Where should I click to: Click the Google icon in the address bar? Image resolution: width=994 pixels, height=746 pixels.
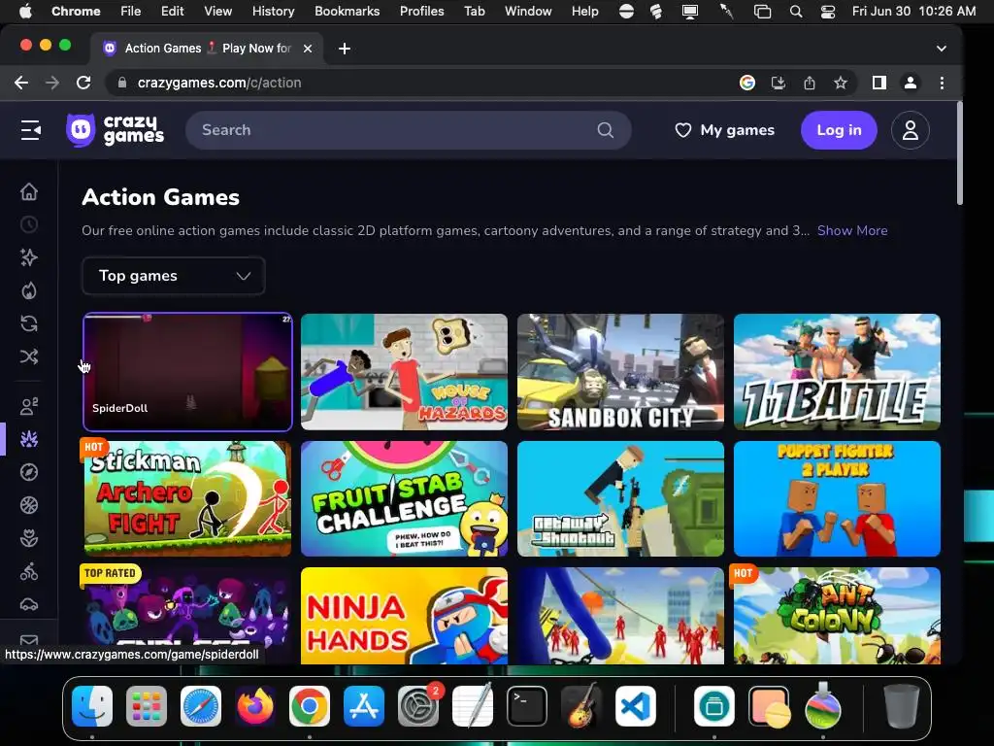click(747, 83)
